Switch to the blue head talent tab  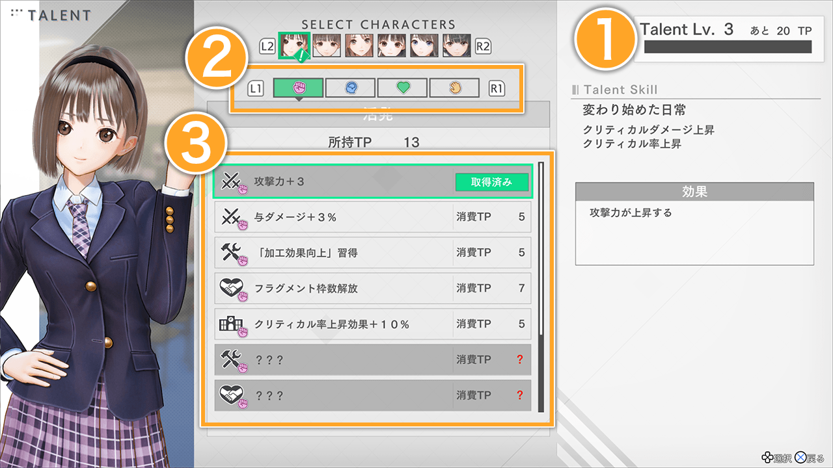tap(350, 88)
